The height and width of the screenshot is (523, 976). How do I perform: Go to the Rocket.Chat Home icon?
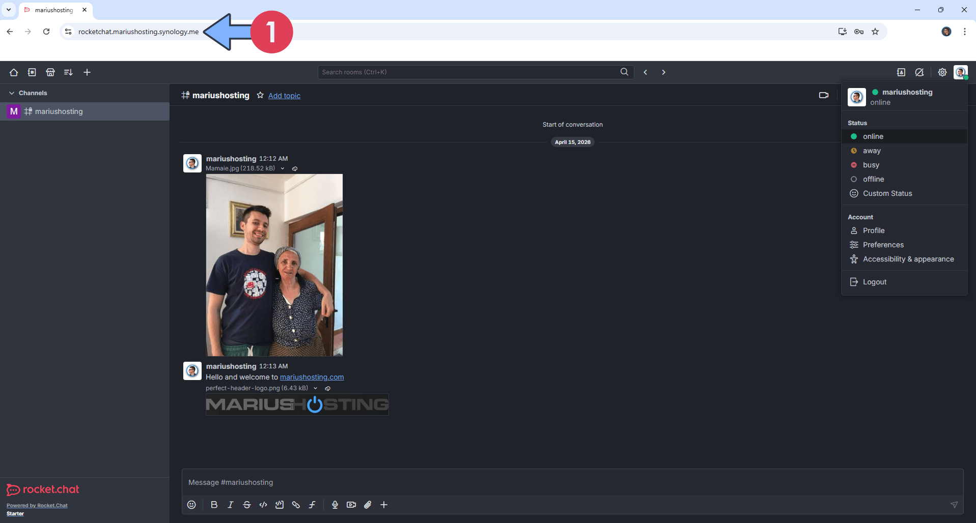coord(14,72)
